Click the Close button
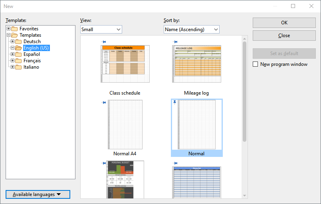The width and height of the screenshot is (321, 204). (x=284, y=36)
